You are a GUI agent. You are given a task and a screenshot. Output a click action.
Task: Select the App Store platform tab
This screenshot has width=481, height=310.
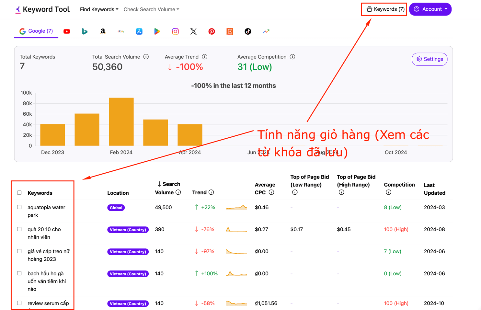click(139, 31)
